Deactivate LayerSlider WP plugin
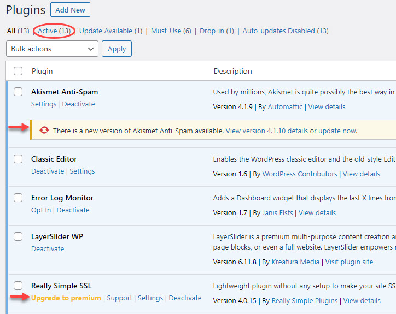 tap(48, 249)
